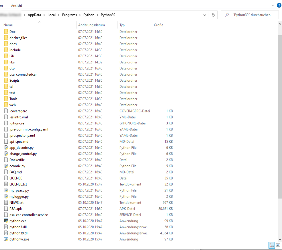Sort the list by Größe column
The image size is (282, 250).
[x=158, y=25]
